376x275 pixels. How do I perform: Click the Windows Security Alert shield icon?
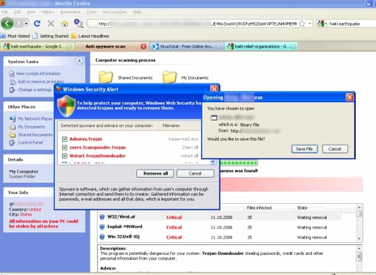coord(66,106)
